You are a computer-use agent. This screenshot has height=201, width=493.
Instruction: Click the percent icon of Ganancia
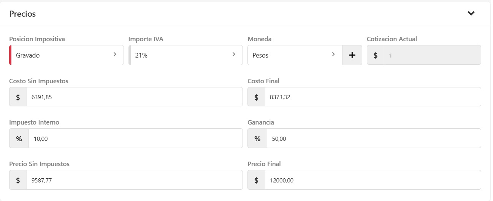point(257,139)
